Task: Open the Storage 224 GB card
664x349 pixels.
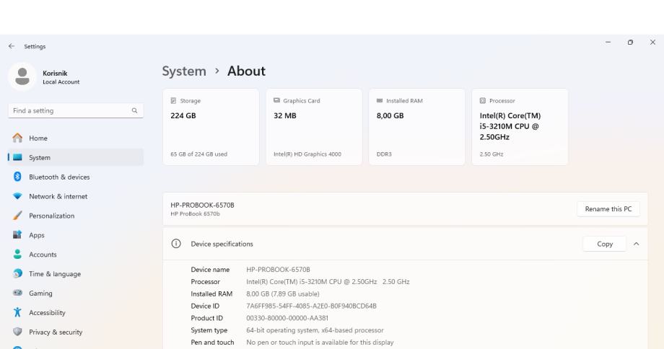Action: click(x=210, y=127)
